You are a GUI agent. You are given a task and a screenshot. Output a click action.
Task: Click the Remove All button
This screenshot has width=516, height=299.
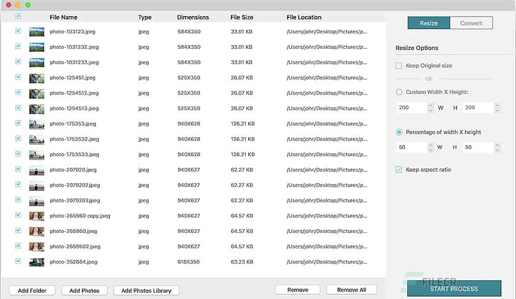351,290
